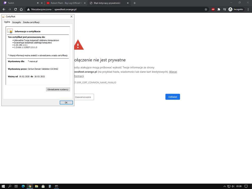Click the taskbar clock showing 01:39
252x189 pixels.
click(239, 186)
